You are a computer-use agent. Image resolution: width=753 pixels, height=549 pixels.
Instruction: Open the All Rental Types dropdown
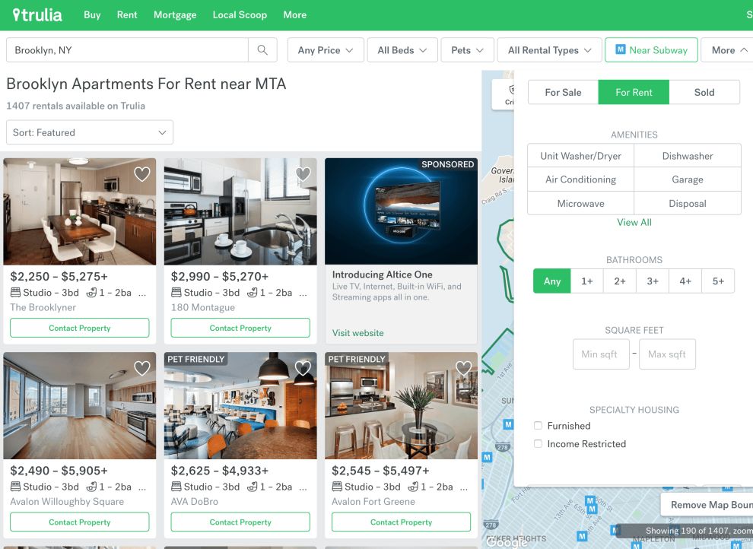[549, 50]
